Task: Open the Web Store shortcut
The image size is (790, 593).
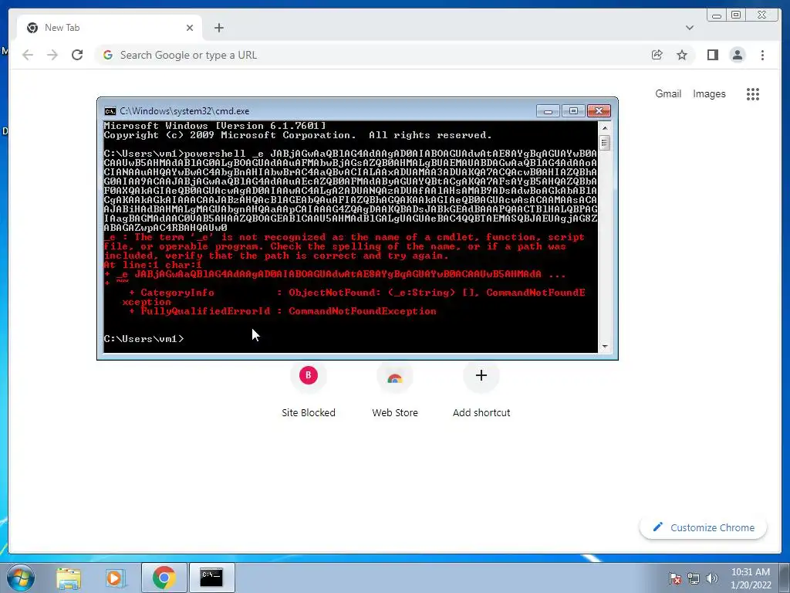Action: coord(395,391)
